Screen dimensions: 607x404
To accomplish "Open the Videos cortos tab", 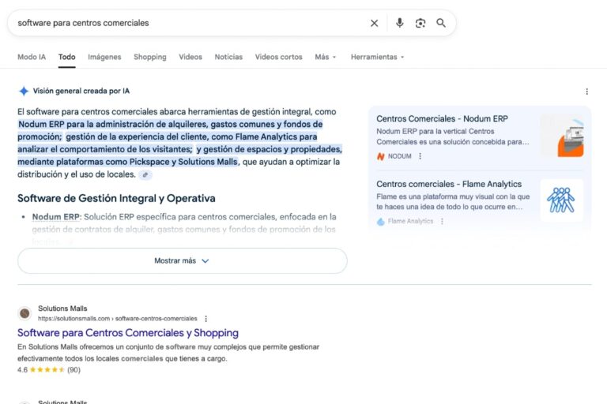I will point(278,57).
